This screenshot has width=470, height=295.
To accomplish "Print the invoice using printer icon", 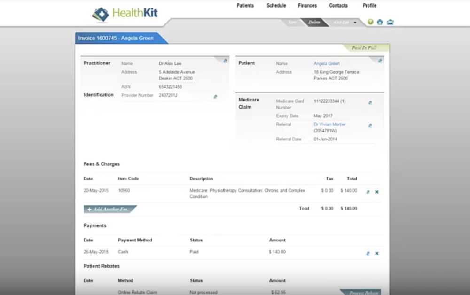I will click(x=380, y=22).
